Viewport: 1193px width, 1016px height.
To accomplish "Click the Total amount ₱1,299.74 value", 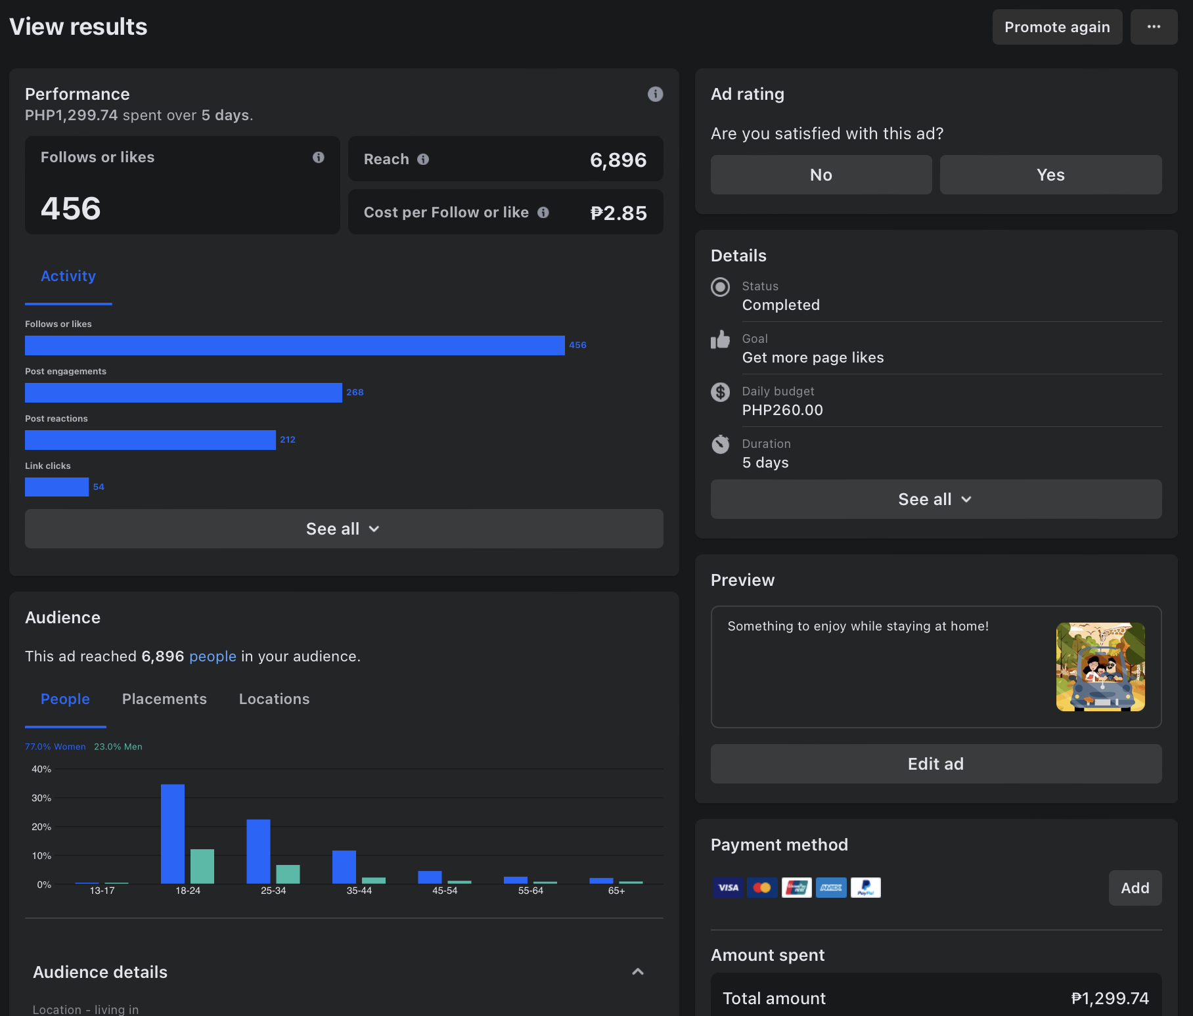I will click(1110, 998).
